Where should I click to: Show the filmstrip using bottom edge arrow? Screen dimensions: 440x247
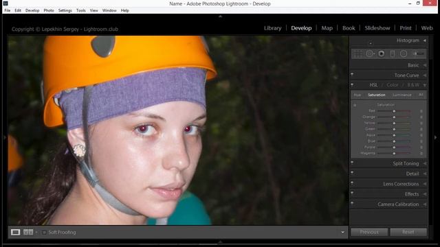pyautogui.click(x=220, y=242)
